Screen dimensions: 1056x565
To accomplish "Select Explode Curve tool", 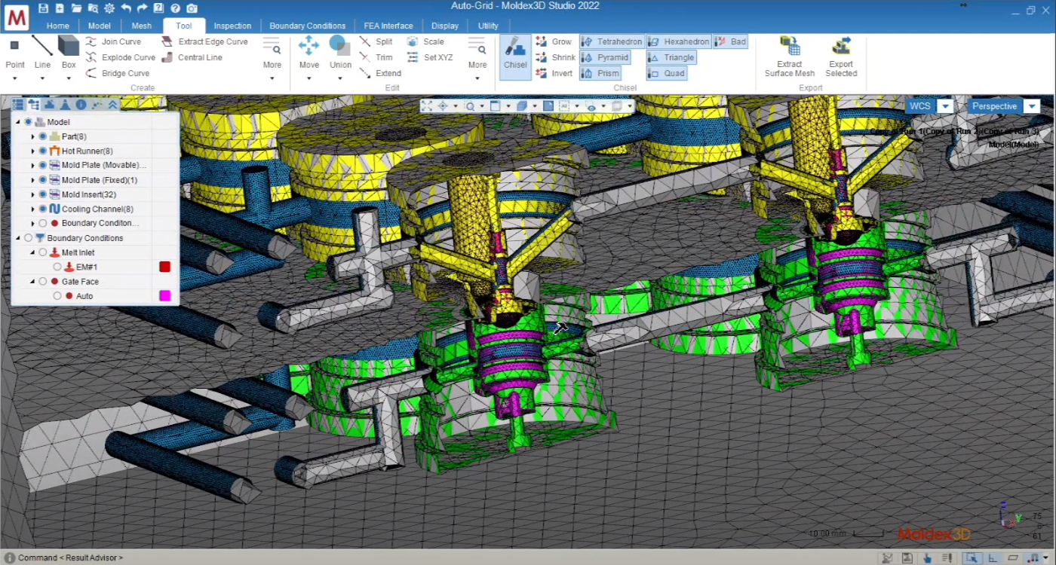I will (x=120, y=58).
